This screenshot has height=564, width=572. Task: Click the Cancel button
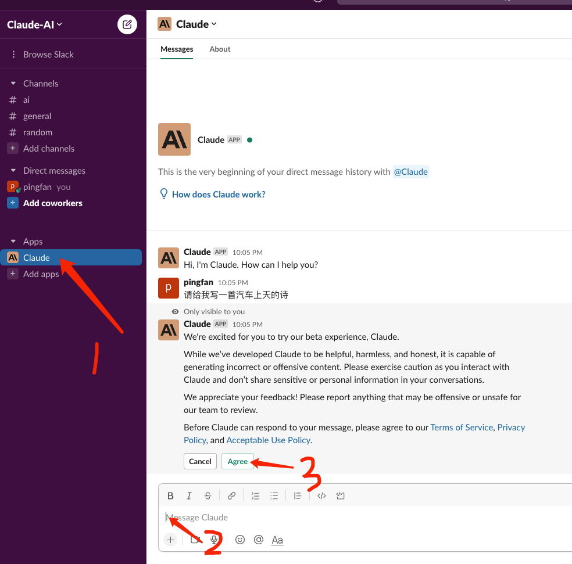pos(200,461)
